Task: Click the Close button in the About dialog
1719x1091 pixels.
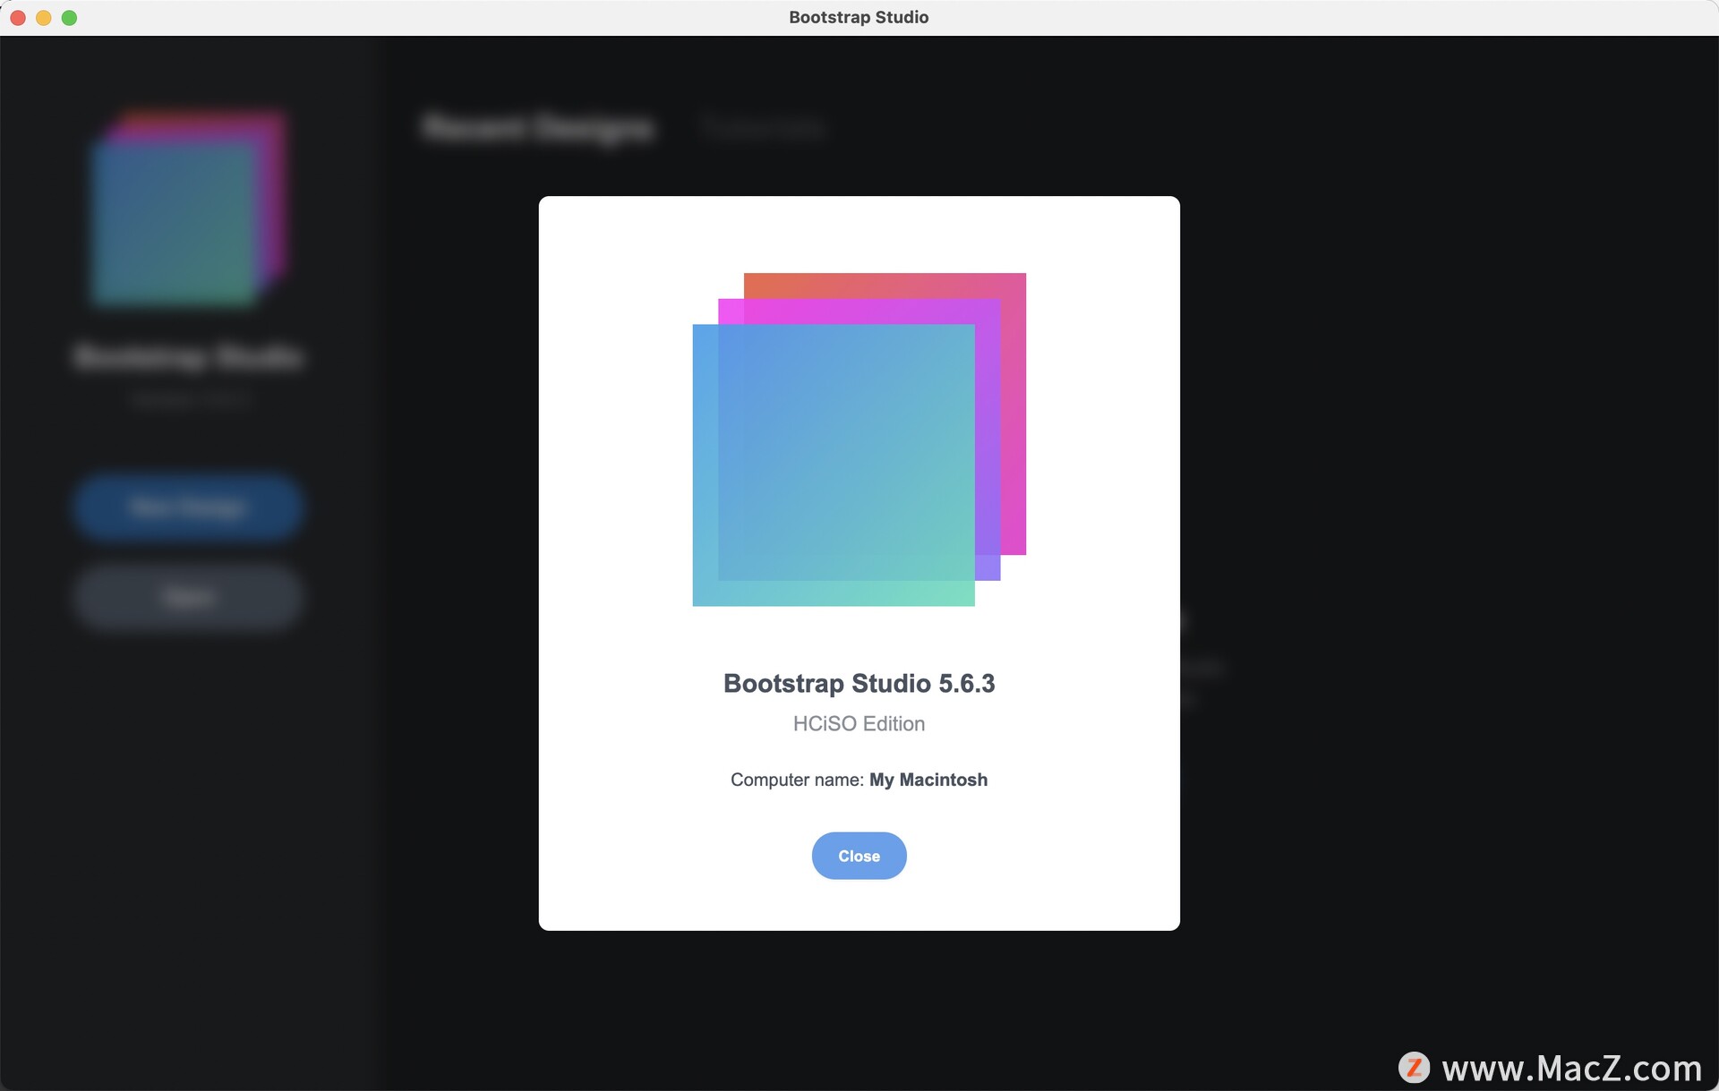Action: (x=859, y=856)
